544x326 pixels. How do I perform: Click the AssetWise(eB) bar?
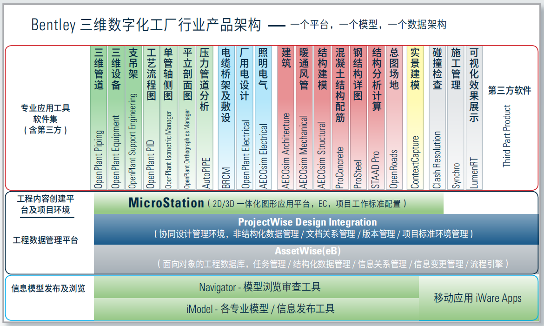[316, 259]
